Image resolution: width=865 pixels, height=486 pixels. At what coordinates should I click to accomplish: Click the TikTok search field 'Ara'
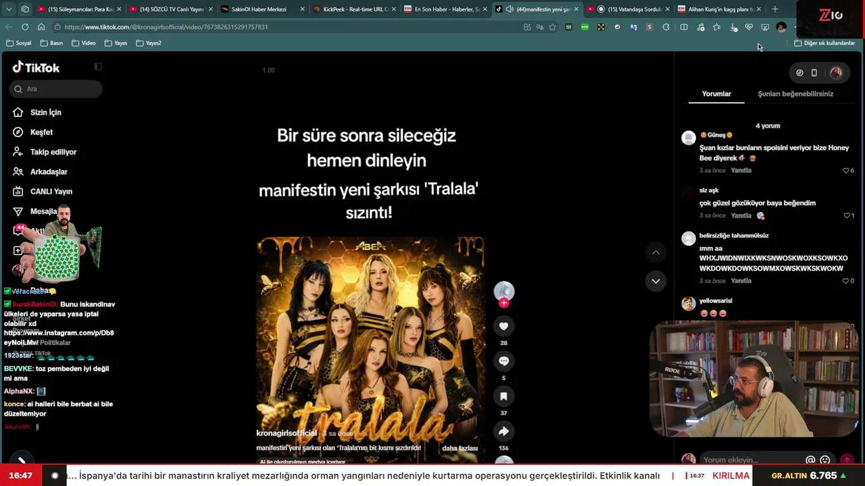pos(56,89)
